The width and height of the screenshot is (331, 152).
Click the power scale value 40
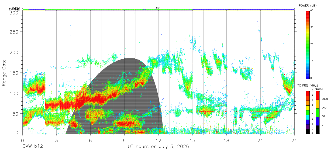[312, 10]
